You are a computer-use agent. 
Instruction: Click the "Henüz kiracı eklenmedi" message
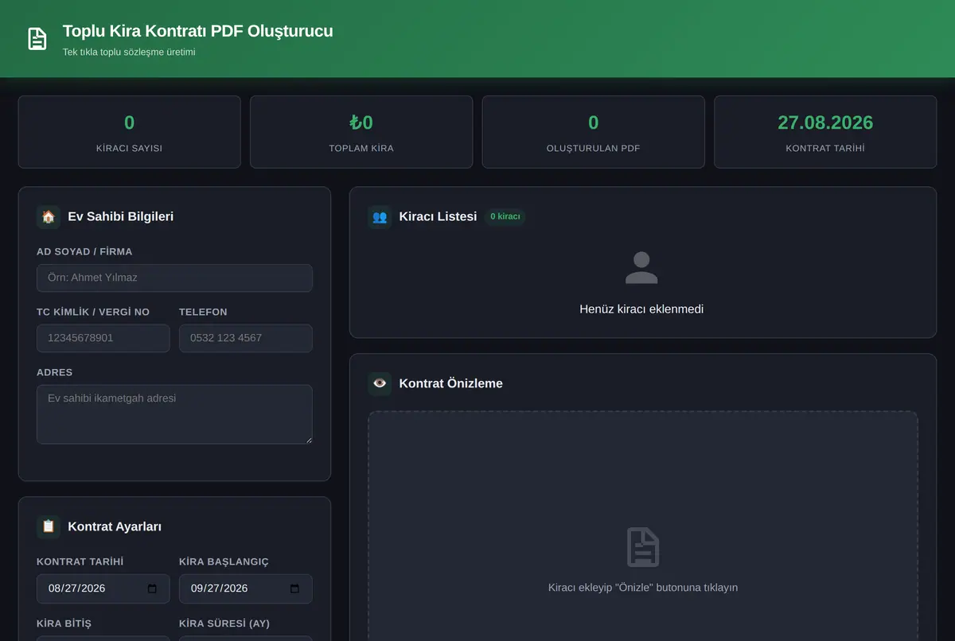point(641,309)
